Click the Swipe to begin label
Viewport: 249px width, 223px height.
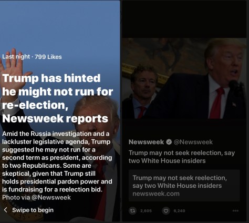click(x=33, y=210)
